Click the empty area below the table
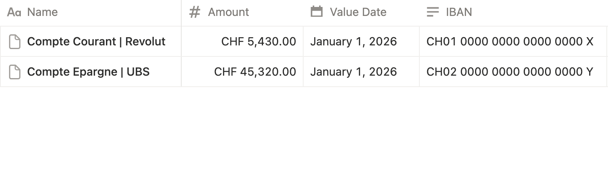608x193 pixels. point(304,140)
